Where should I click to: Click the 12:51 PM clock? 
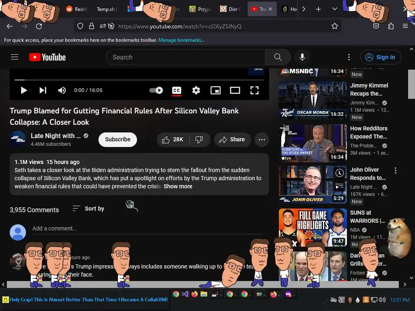coord(400,300)
